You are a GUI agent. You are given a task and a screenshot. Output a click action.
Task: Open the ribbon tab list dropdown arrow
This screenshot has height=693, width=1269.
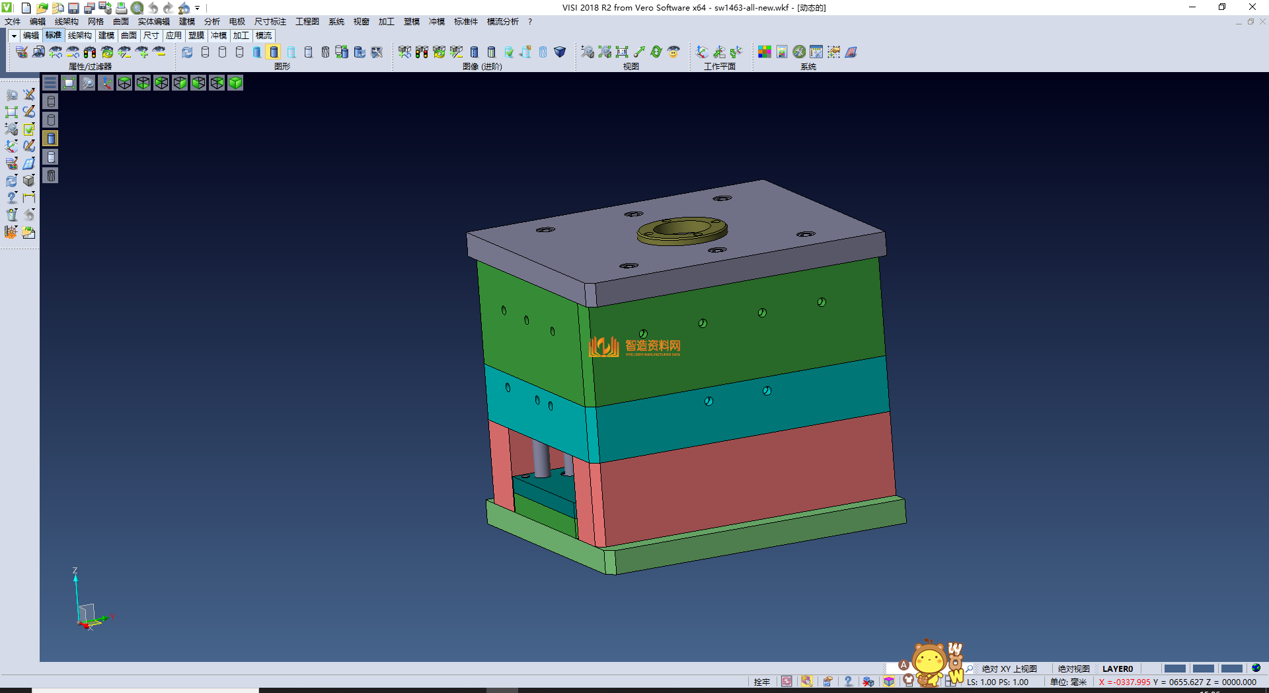[14, 36]
